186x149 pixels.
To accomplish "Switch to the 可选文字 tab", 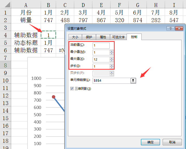I will 118,37.
